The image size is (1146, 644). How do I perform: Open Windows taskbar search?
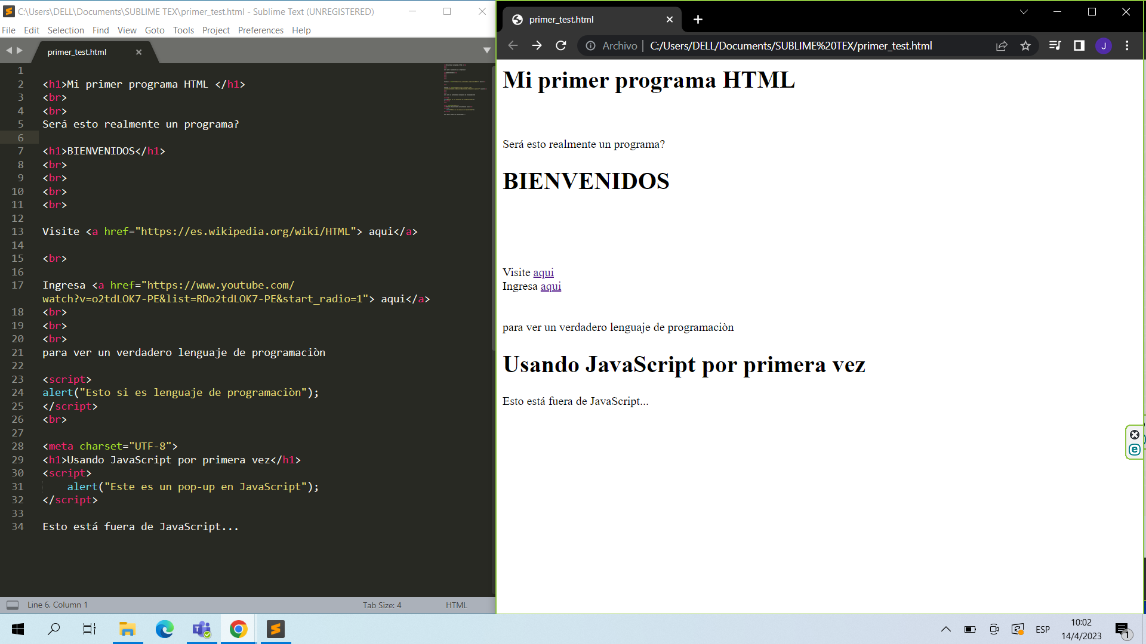point(54,629)
